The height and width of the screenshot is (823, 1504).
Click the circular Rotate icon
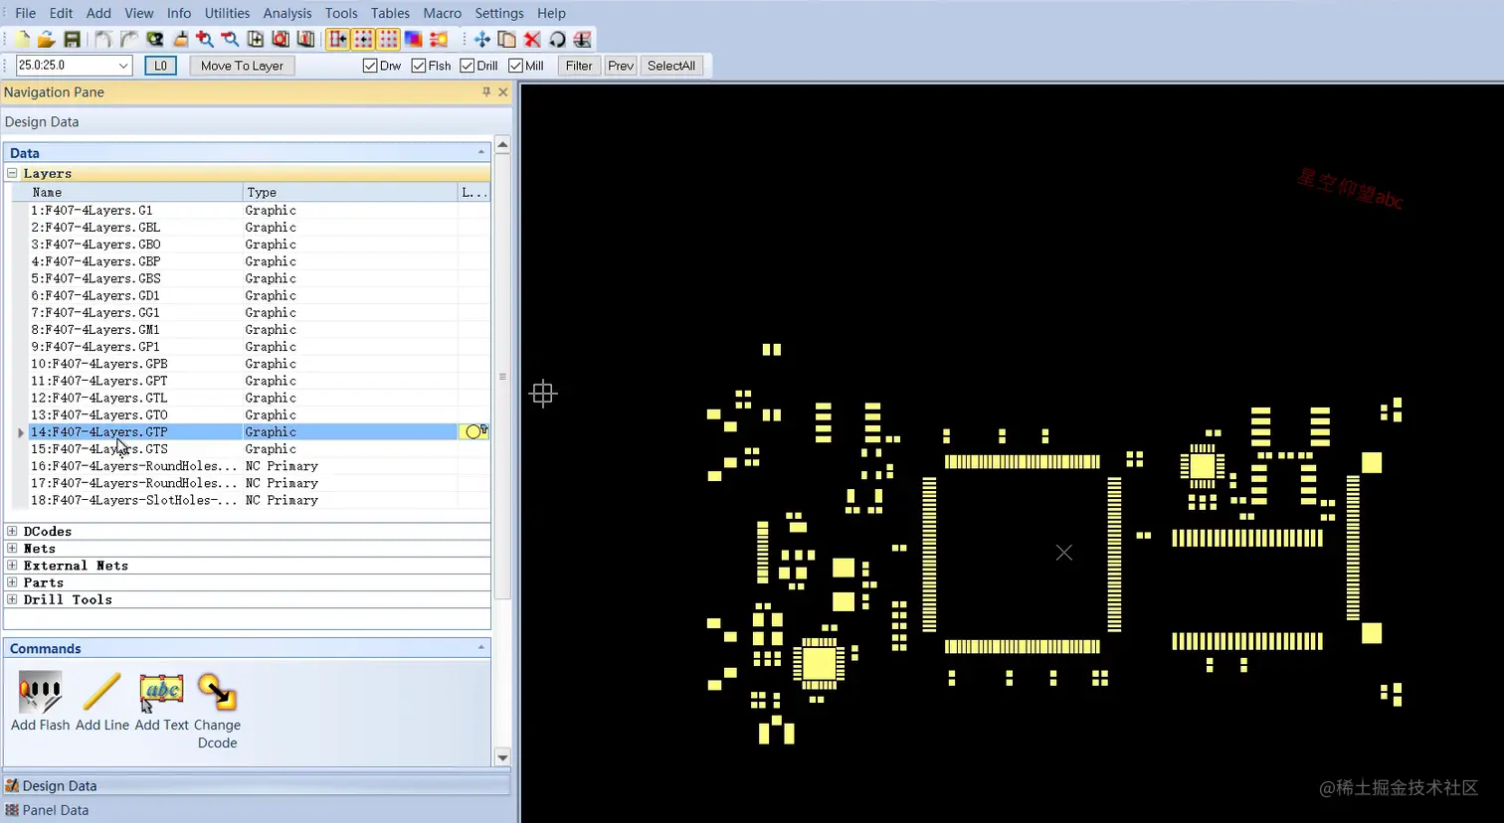(x=557, y=39)
